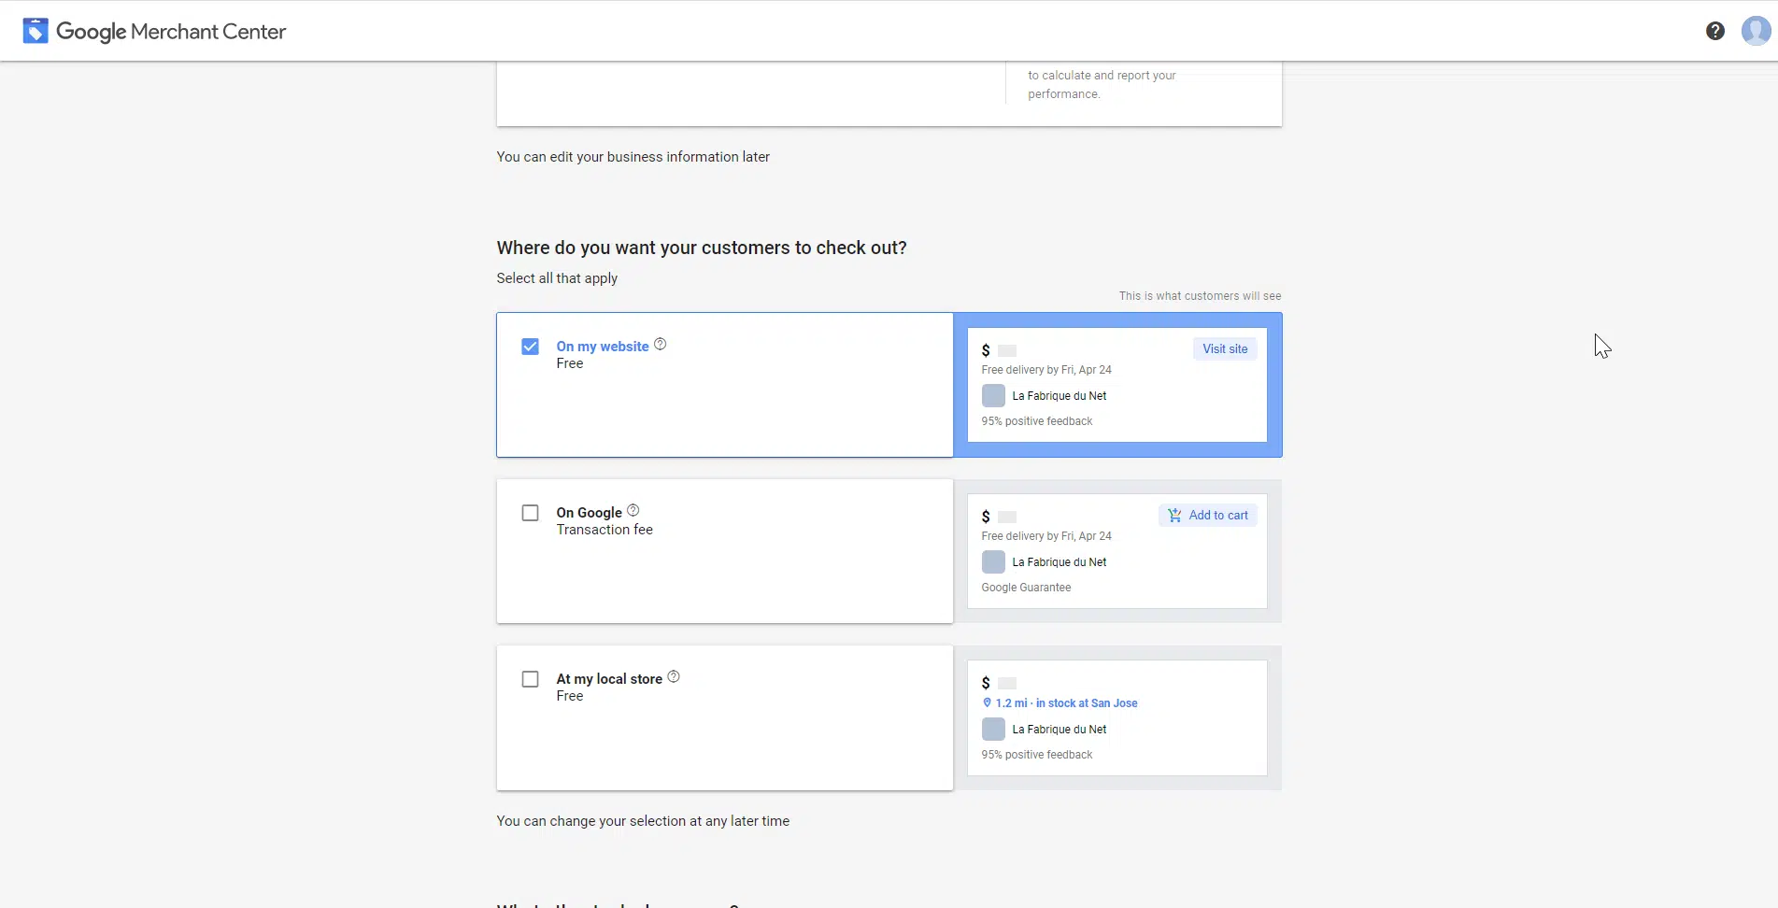The image size is (1778, 908).
Task: Click help icon beside At my local store
Action: coord(674,676)
